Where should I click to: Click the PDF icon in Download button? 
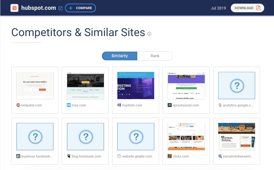258,8
